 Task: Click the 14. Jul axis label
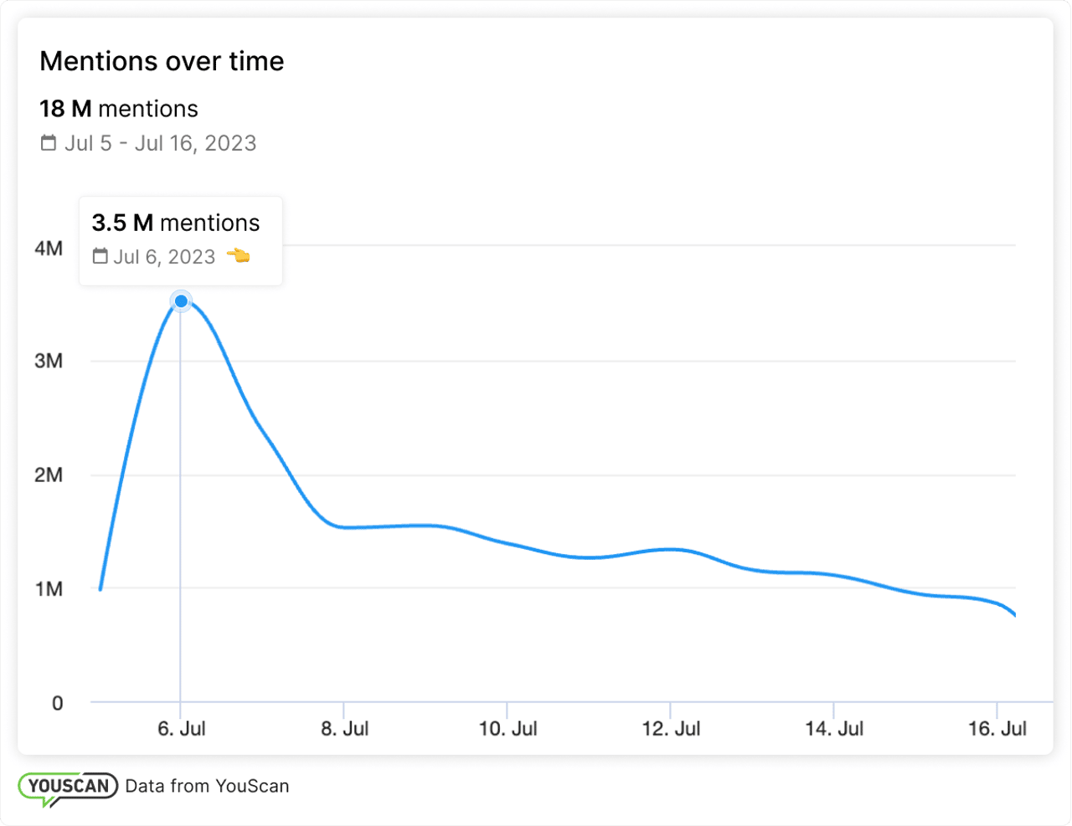tap(834, 729)
